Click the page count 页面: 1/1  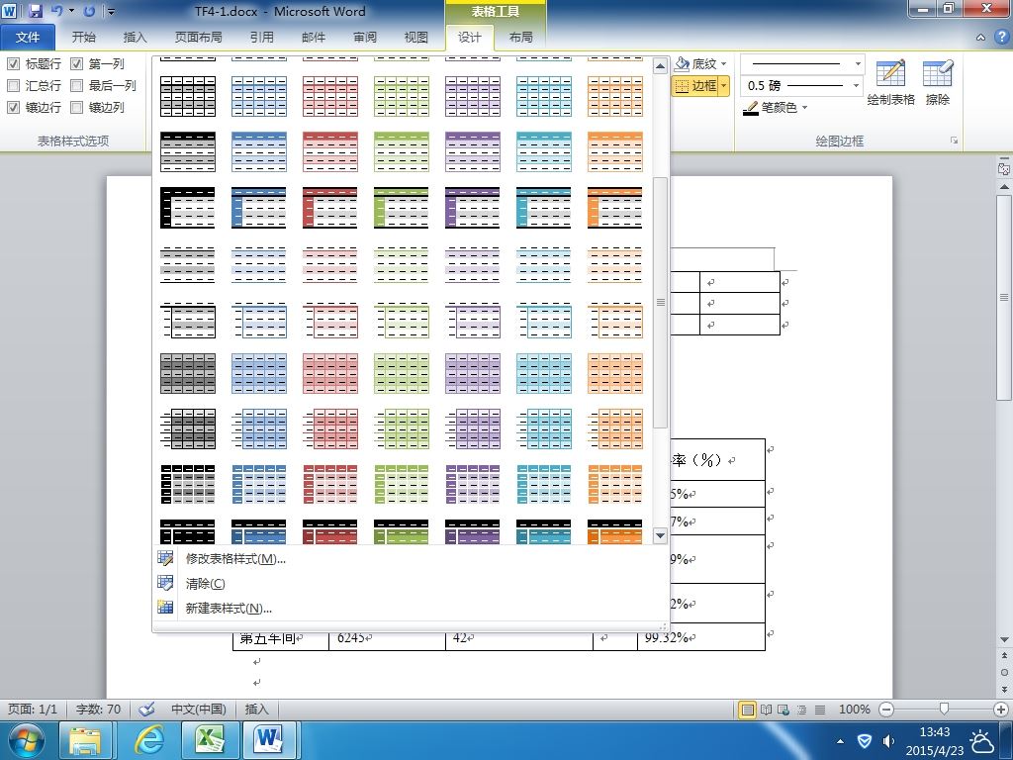33,709
